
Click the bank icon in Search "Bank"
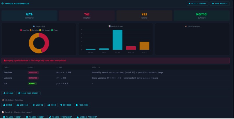[x=27, y=117]
